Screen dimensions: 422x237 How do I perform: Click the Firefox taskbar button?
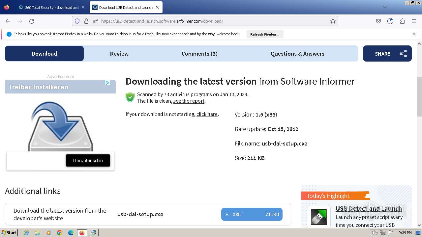82,233
